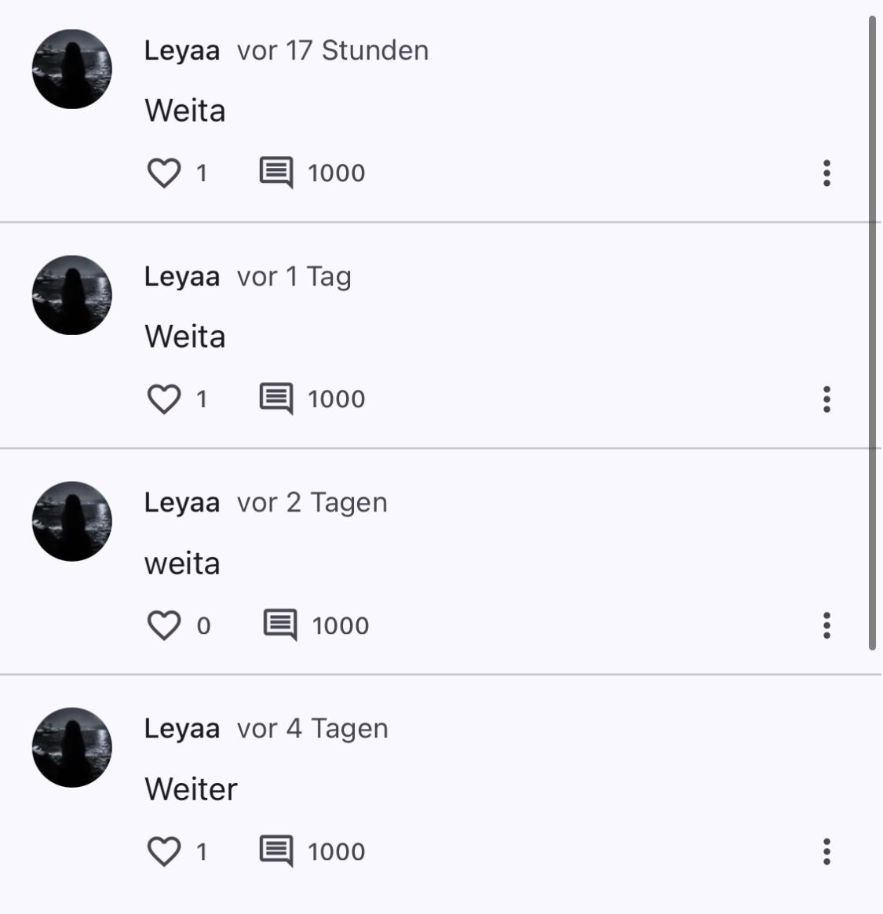This screenshot has height=914, width=883.
Task: Like the 17 Stunden Weita comment
Action: [x=164, y=173]
